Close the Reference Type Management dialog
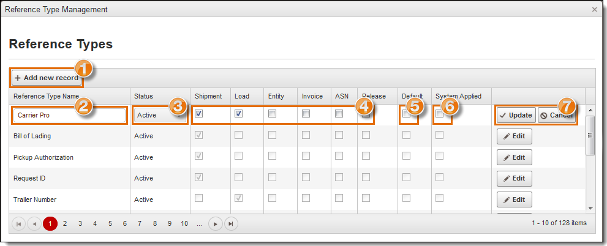607x246 pixels. tap(594, 10)
